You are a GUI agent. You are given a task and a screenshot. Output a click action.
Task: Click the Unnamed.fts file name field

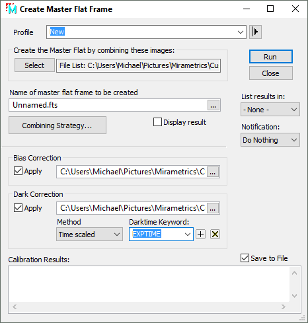tap(108, 105)
